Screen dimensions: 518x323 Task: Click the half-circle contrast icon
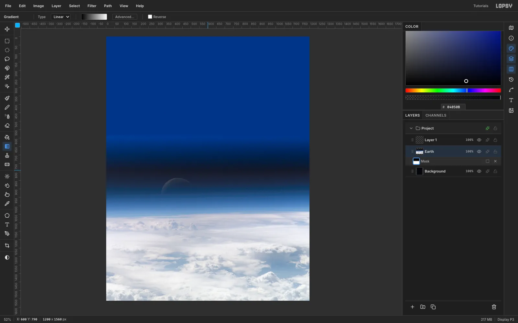tap(7, 257)
